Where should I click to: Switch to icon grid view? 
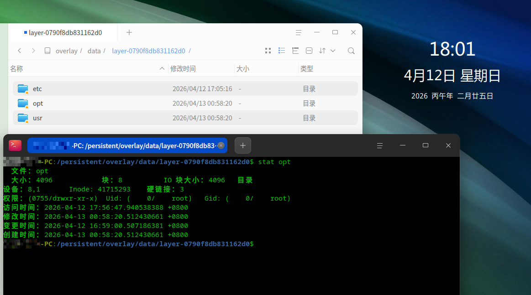(268, 51)
